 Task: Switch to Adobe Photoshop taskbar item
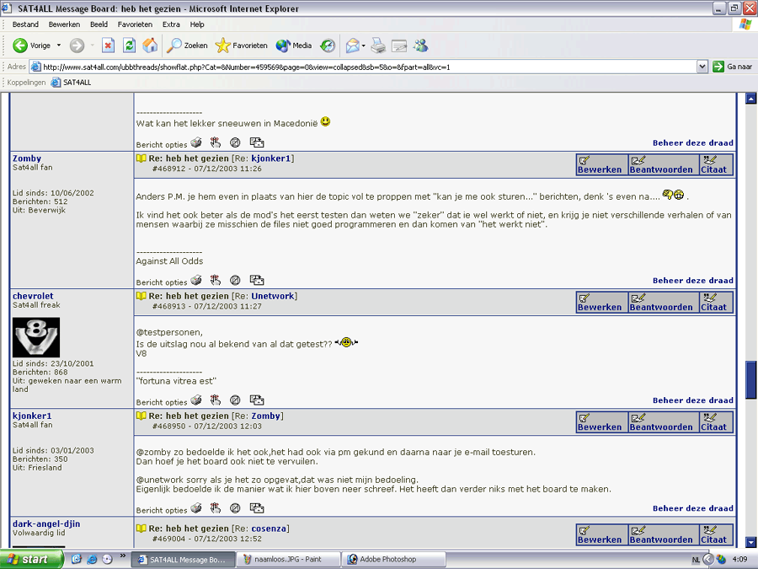pyautogui.click(x=393, y=560)
